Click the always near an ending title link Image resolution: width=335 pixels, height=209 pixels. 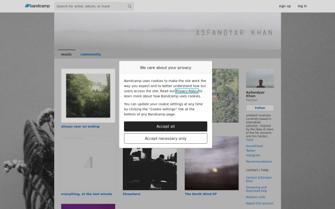pos(80,127)
